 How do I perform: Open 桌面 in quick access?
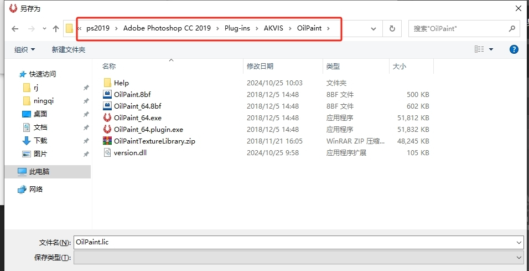[40, 114]
